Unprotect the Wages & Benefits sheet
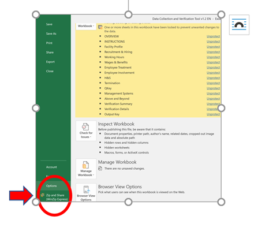The image size is (254, 231). pos(213,62)
